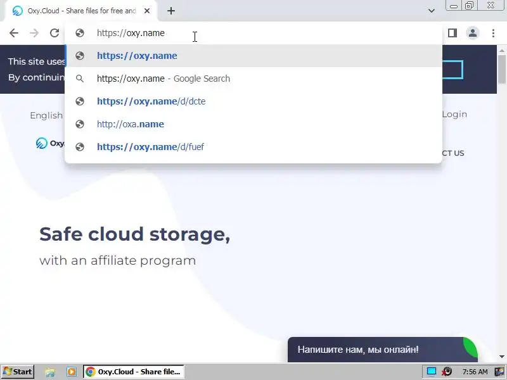Close the Oxy.Cloud tab
Screen dimensions: 507x380
tap(147, 11)
